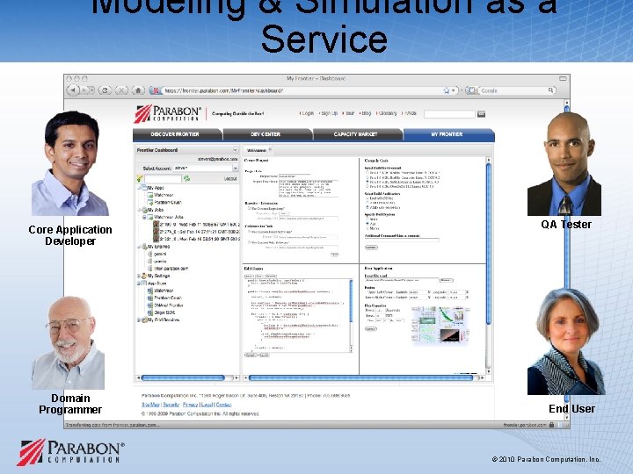Reload the page with the refresh button
This screenshot has width=633, height=474.
(105, 90)
